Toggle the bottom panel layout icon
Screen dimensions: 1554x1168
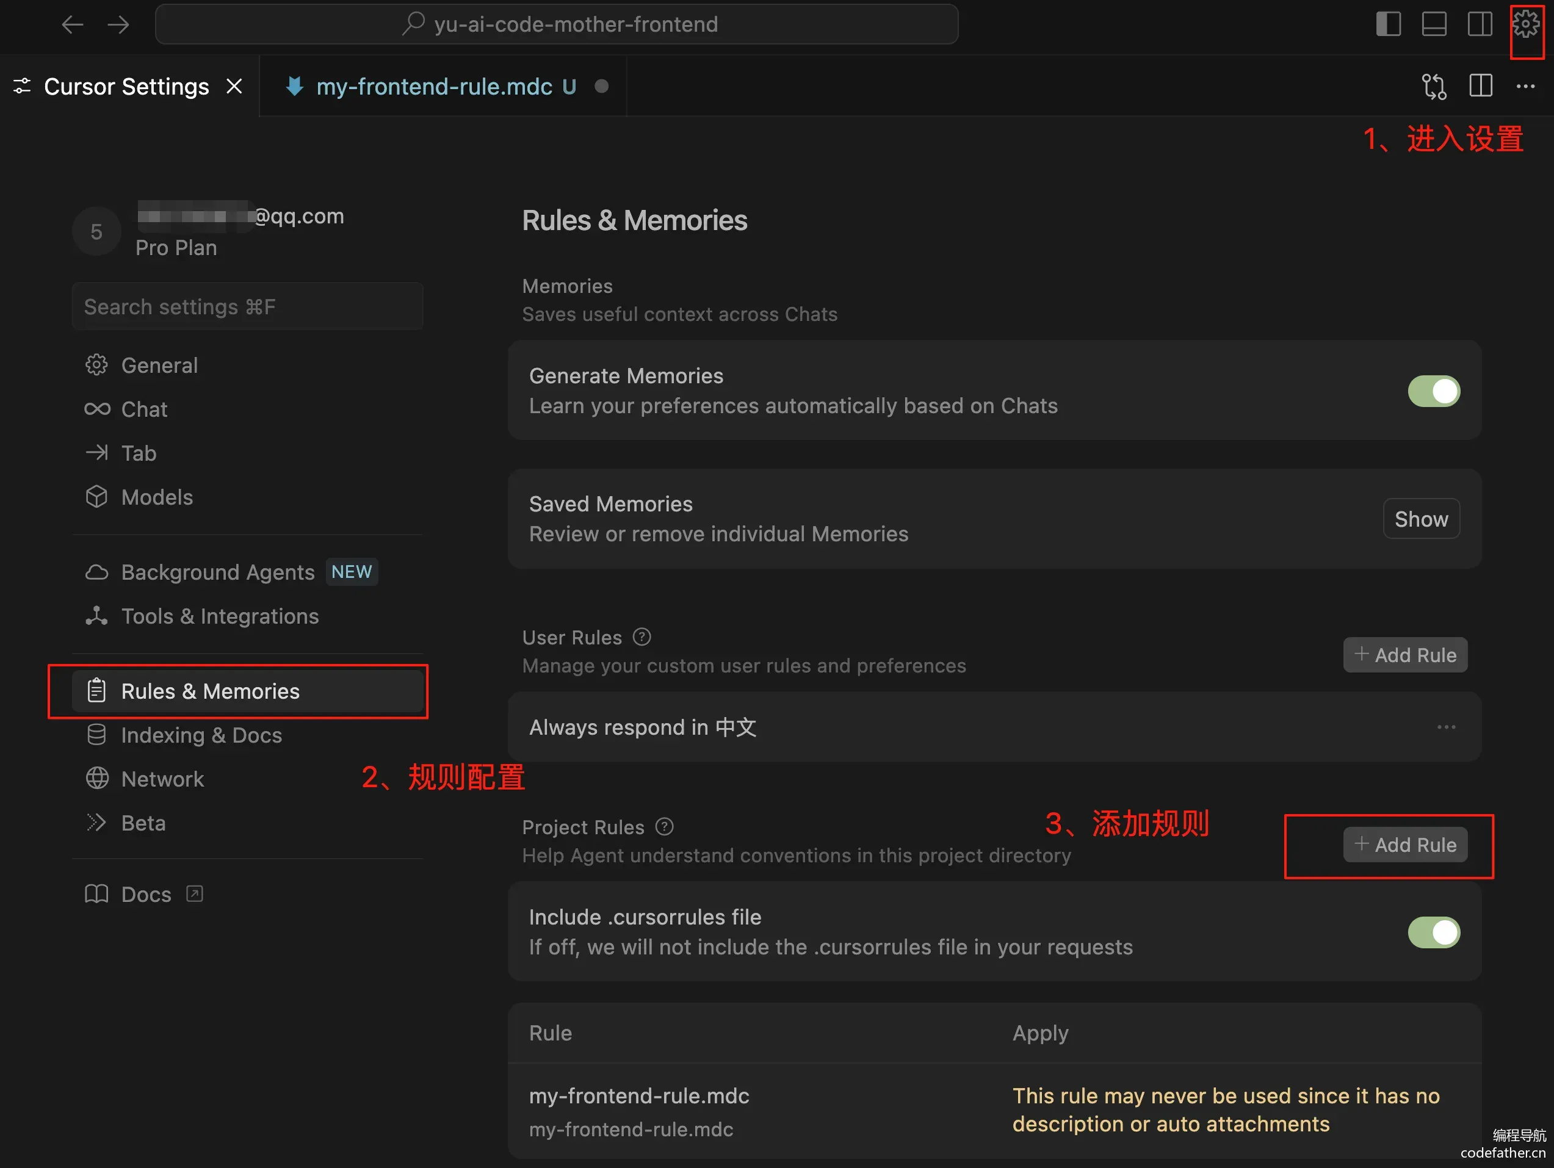[x=1434, y=24]
